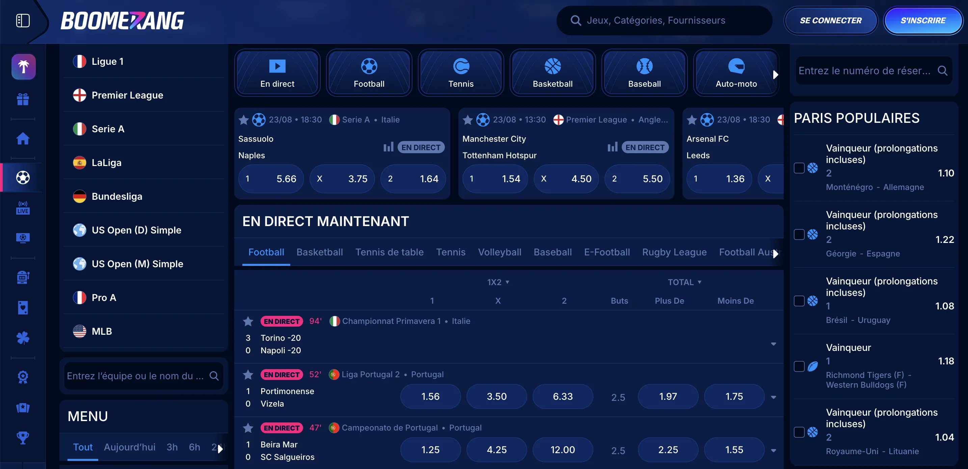Star the Portimonense versus Vizela match
The height and width of the screenshot is (469, 968).
click(248, 374)
